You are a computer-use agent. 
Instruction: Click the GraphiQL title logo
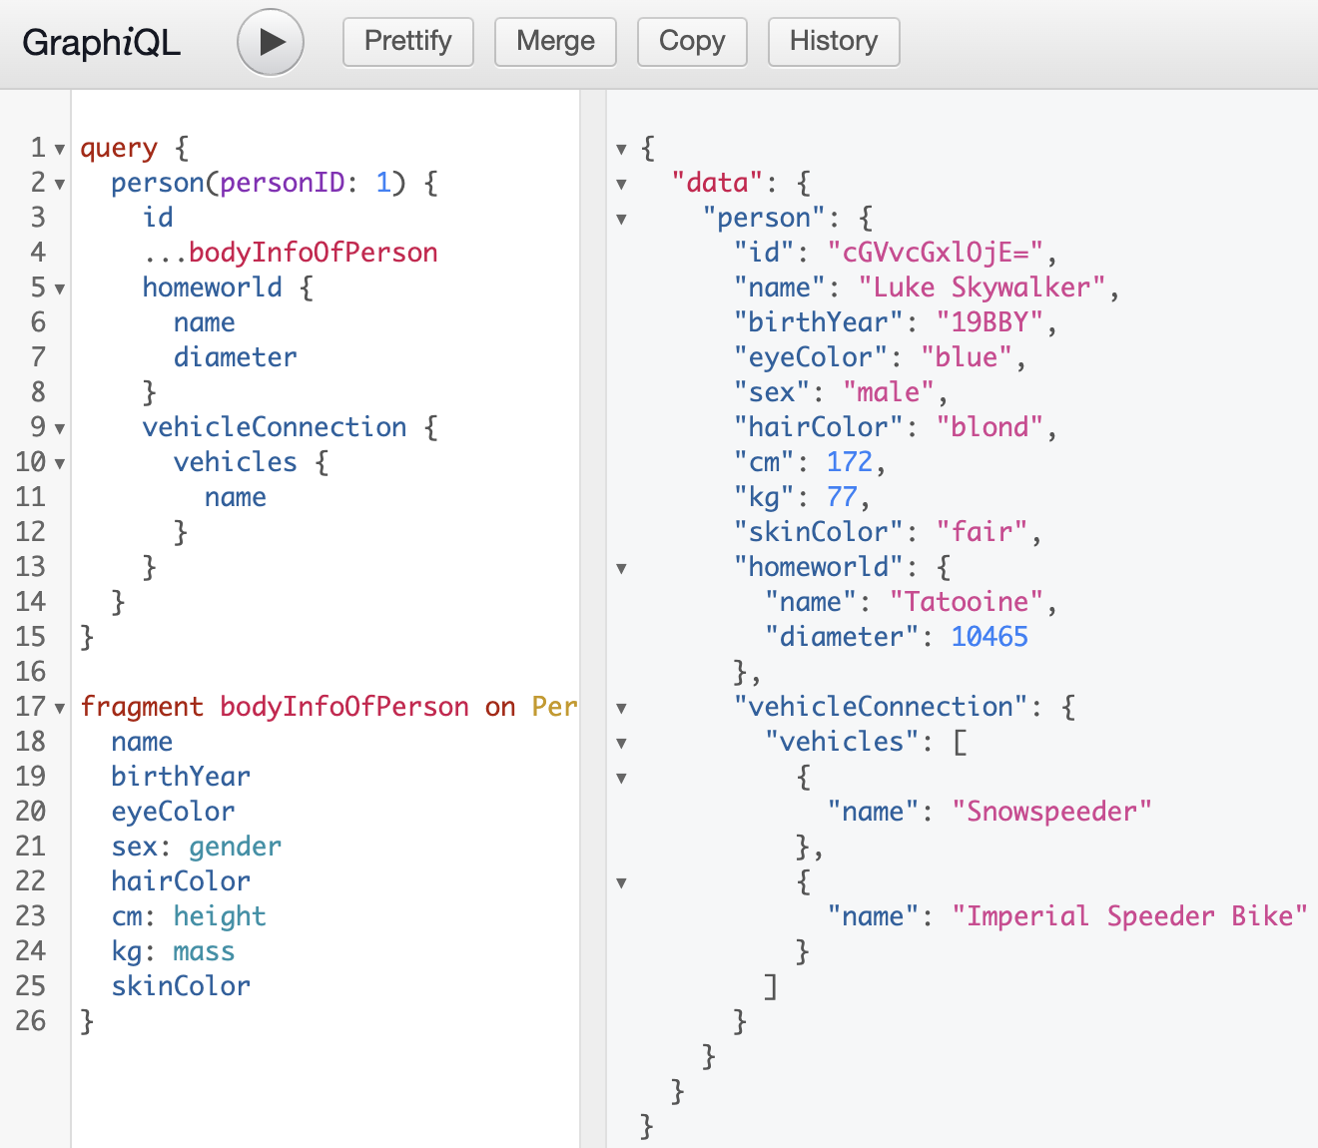coord(102,42)
